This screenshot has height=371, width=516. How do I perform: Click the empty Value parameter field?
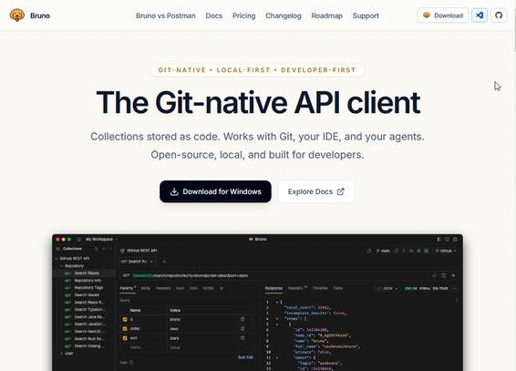(201, 347)
